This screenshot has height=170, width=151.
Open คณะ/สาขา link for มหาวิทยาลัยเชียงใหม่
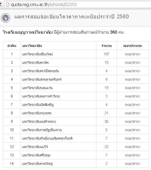click(x=133, y=54)
